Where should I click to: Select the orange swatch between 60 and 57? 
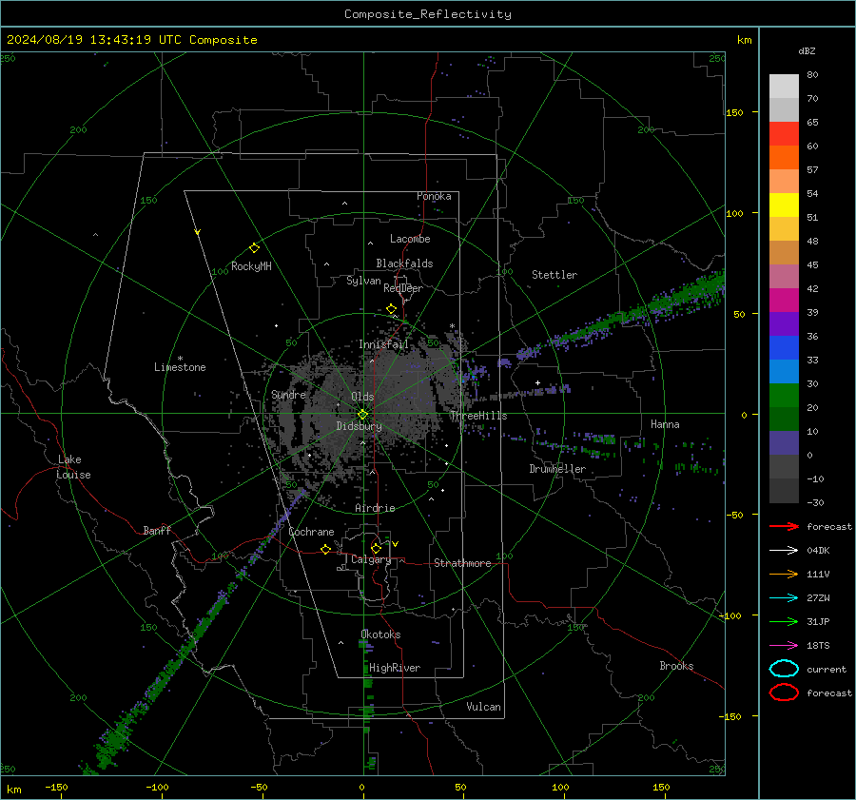point(784,158)
